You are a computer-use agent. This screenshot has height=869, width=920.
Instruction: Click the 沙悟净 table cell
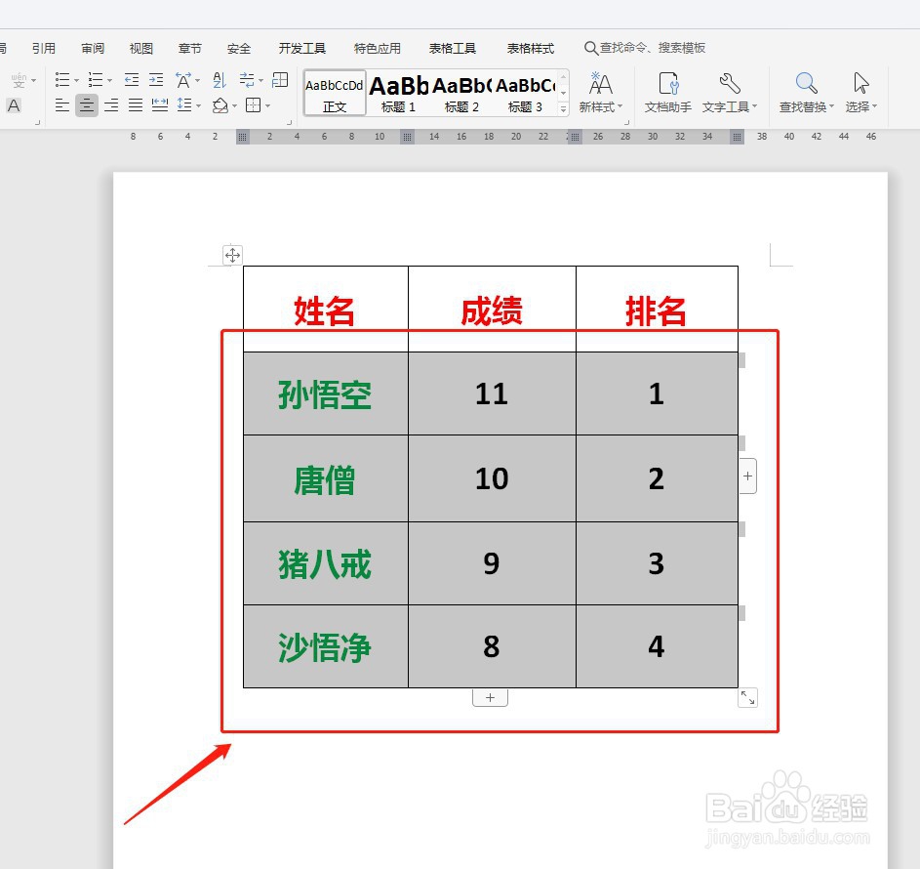pos(325,647)
